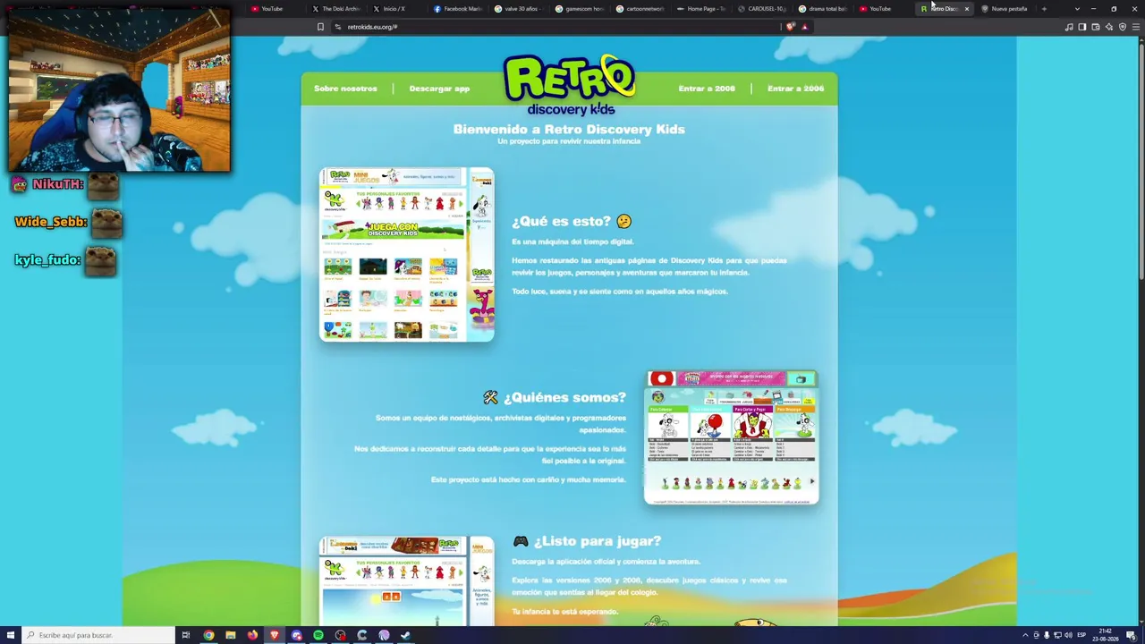Switch to the Home Page tab

(700, 9)
